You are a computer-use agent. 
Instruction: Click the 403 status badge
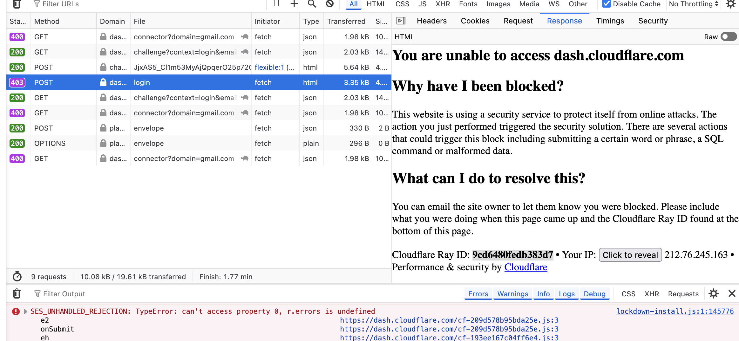point(17,82)
